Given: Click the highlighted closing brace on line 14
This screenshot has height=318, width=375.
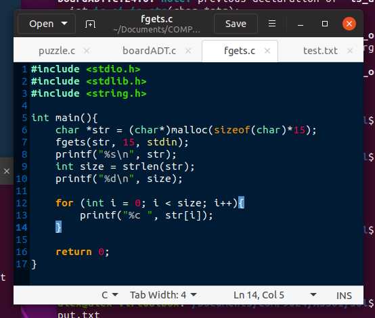Looking at the screenshot, I should [58, 227].
